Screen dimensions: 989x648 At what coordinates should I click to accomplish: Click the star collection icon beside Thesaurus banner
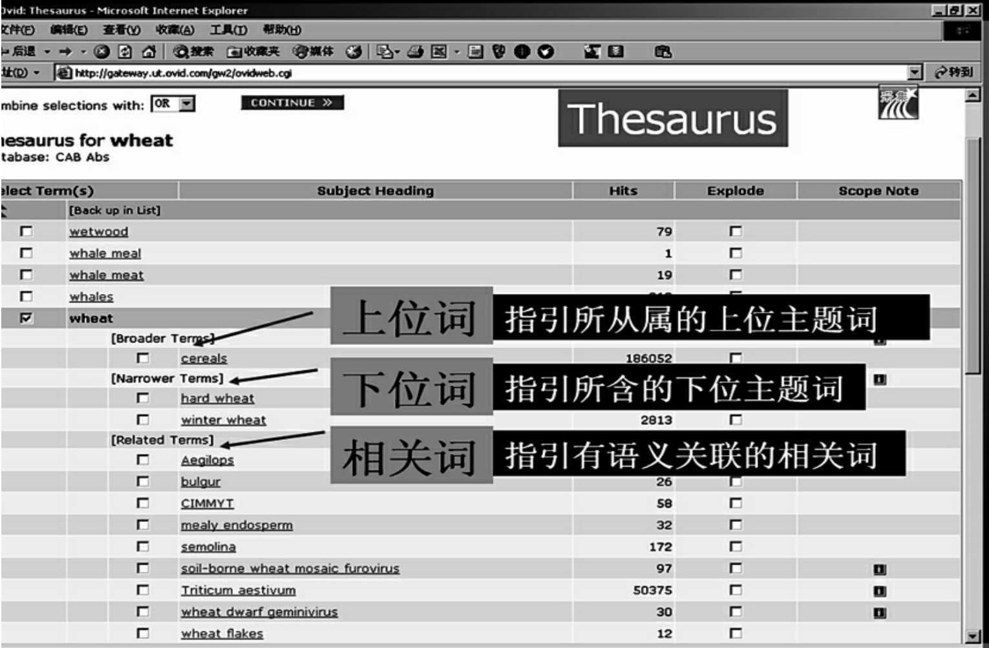pyautogui.click(x=898, y=103)
